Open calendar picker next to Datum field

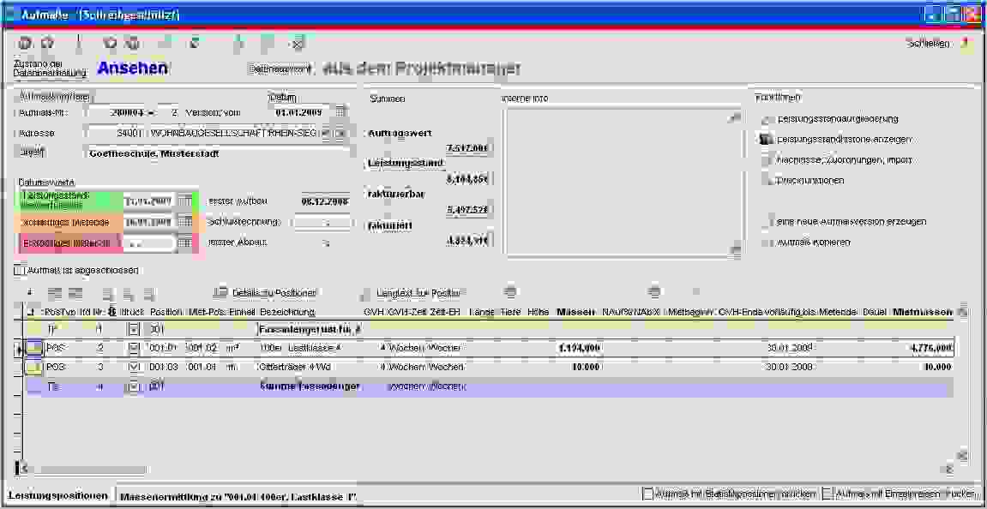[x=340, y=112]
